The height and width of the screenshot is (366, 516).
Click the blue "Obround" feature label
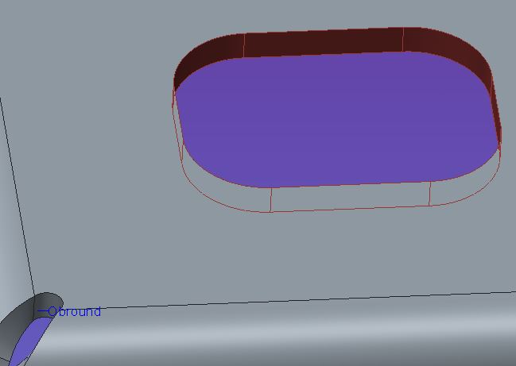click(x=75, y=311)
